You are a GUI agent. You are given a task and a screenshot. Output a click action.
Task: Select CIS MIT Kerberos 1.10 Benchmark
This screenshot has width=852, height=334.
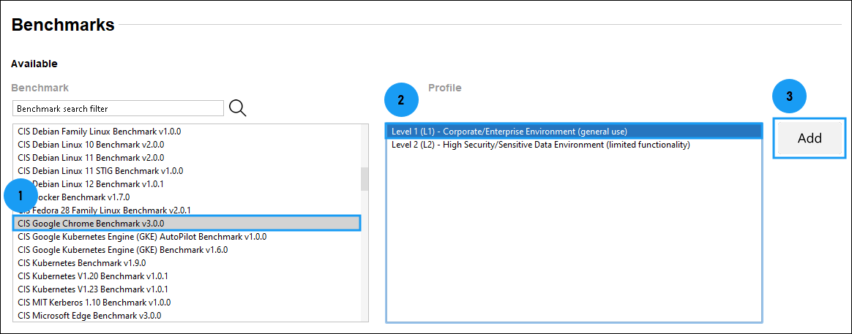[94, 302]
